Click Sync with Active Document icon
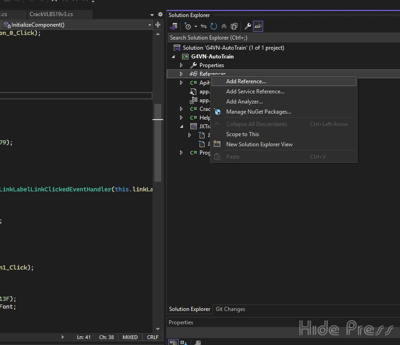This screenshot has height=345, width=400. coord(203,26)
